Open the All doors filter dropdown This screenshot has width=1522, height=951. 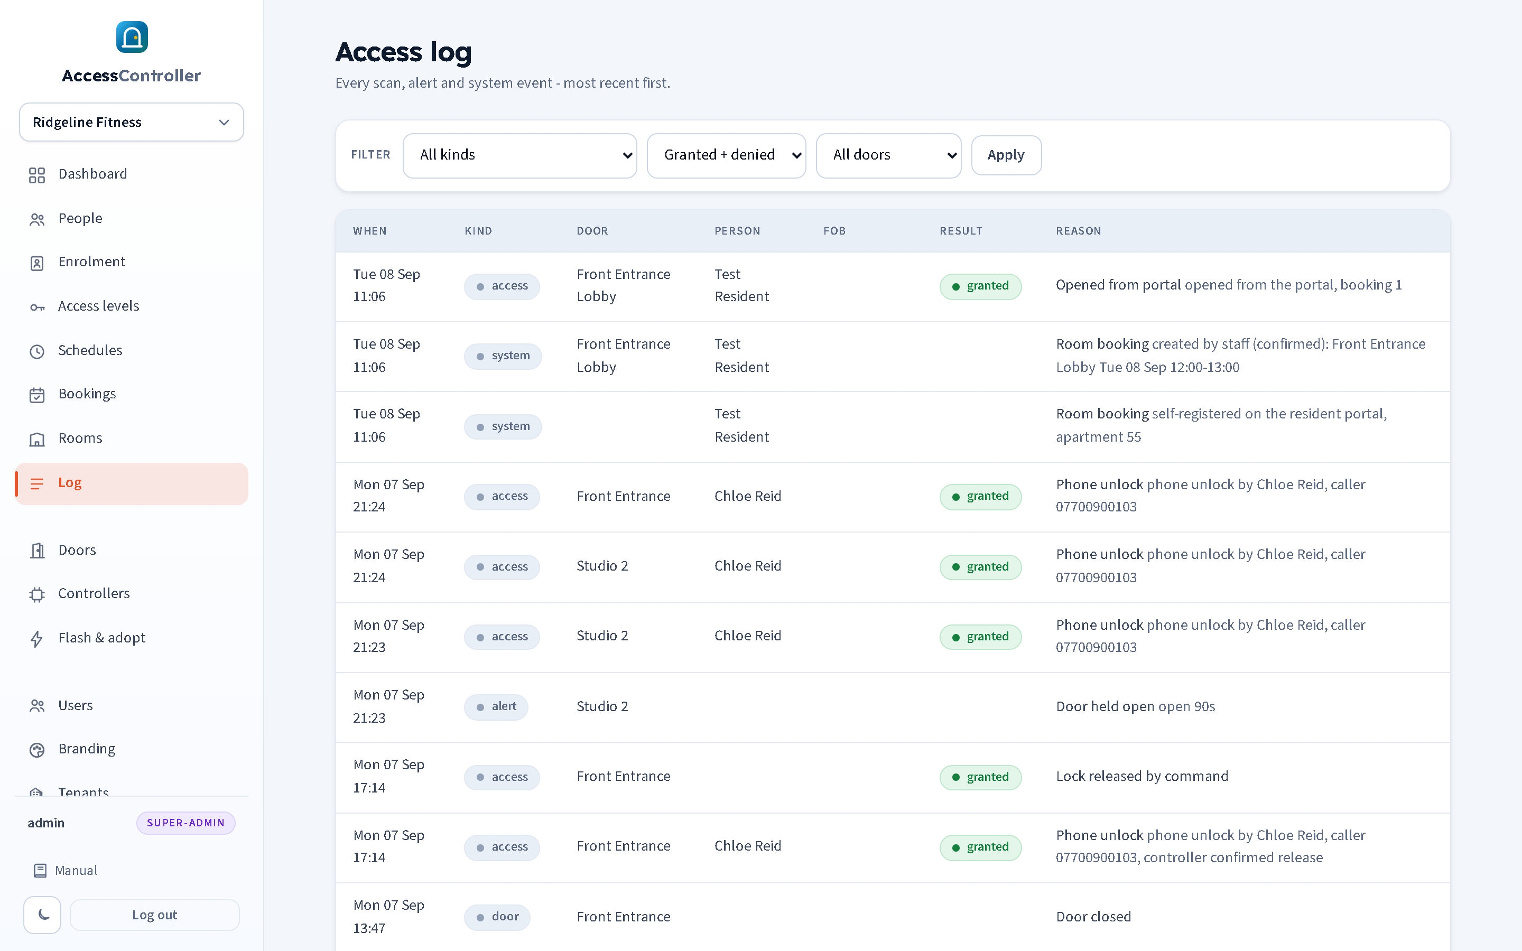[889, 155]
